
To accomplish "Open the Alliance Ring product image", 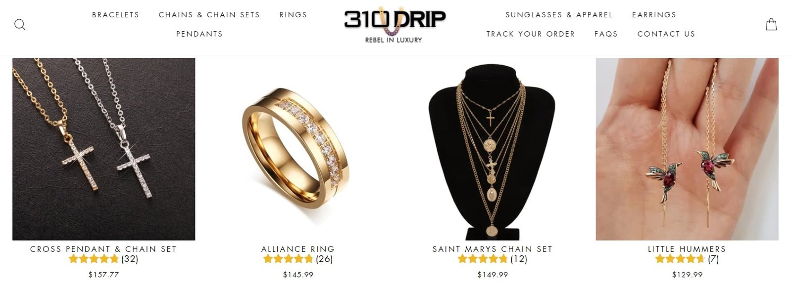I will [x=298, y=149].
